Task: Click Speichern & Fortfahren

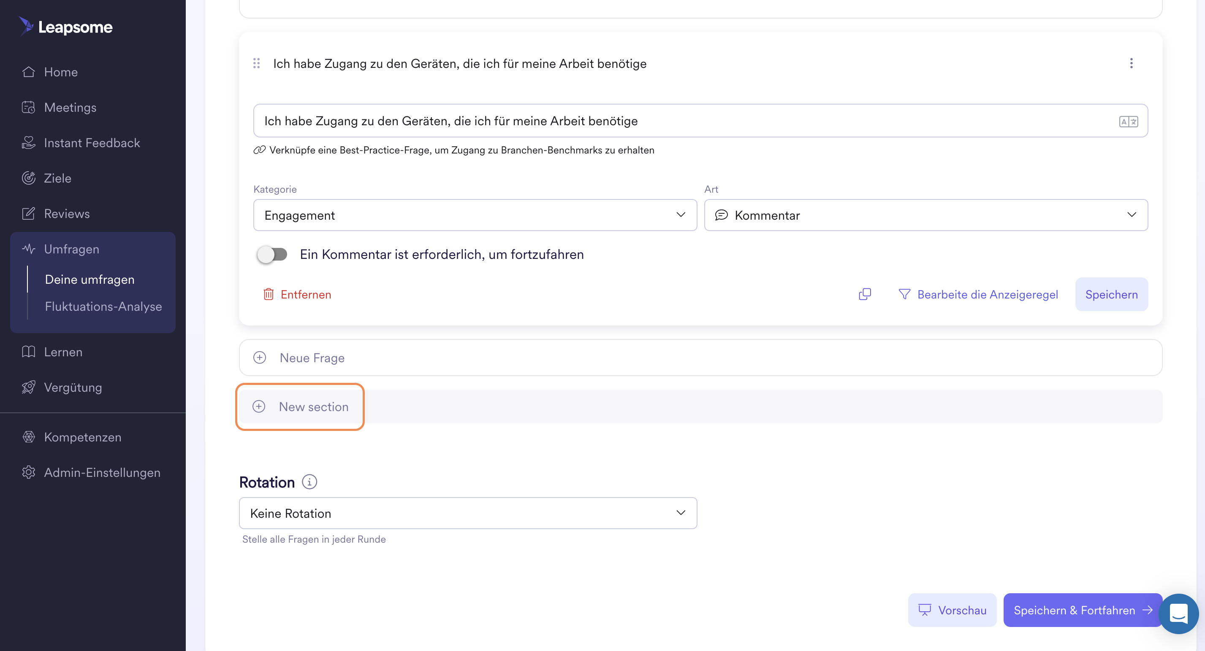Action: pyautogui.click(x=1083, y=611)
